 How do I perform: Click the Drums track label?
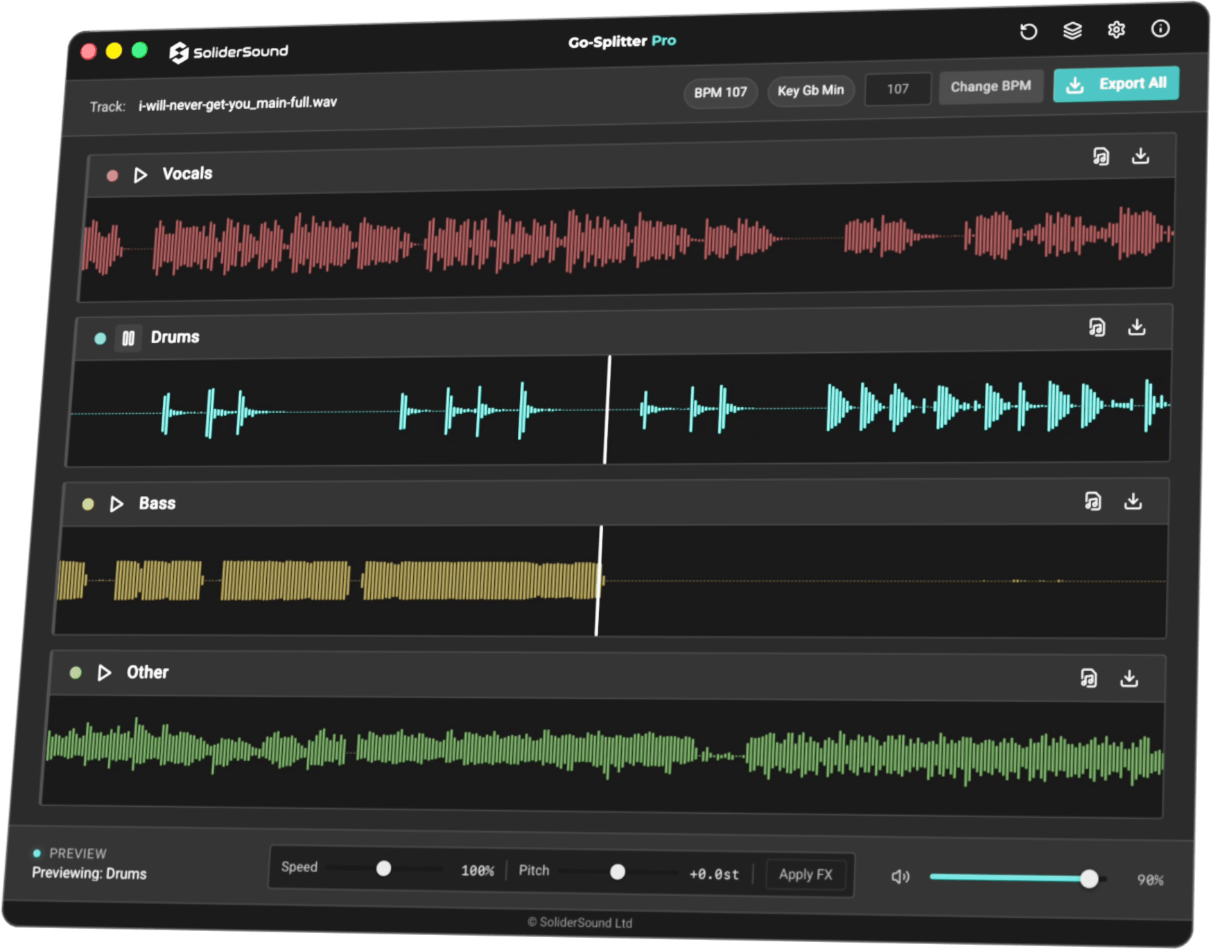175,337
